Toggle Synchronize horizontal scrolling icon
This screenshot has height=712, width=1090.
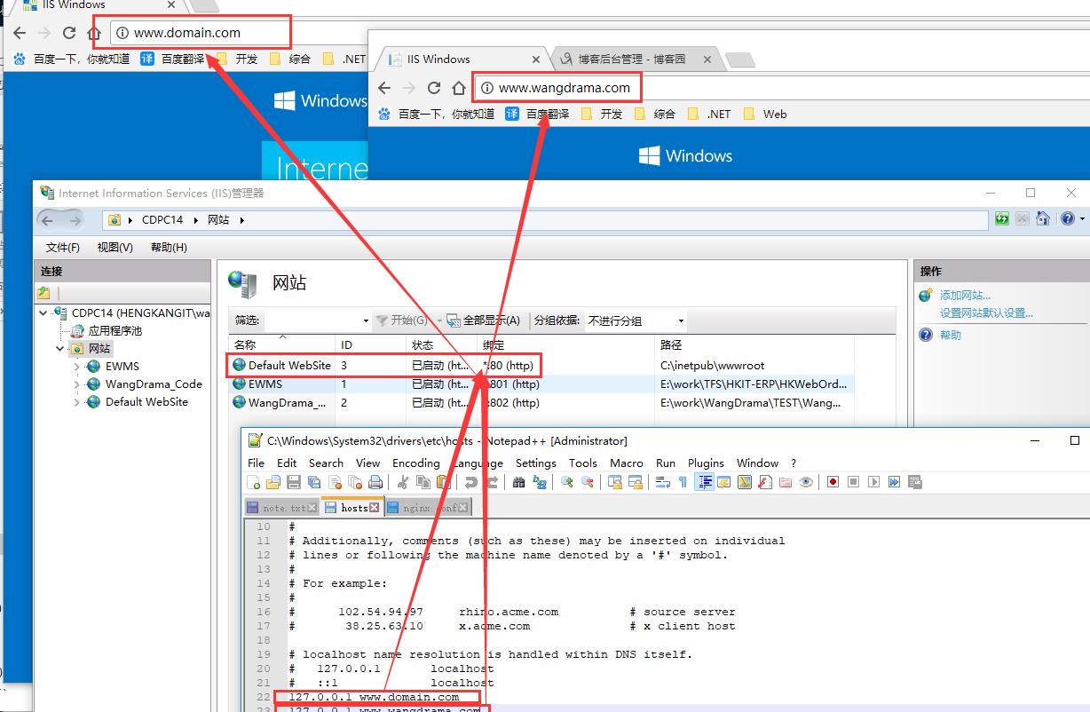(636, 482)
